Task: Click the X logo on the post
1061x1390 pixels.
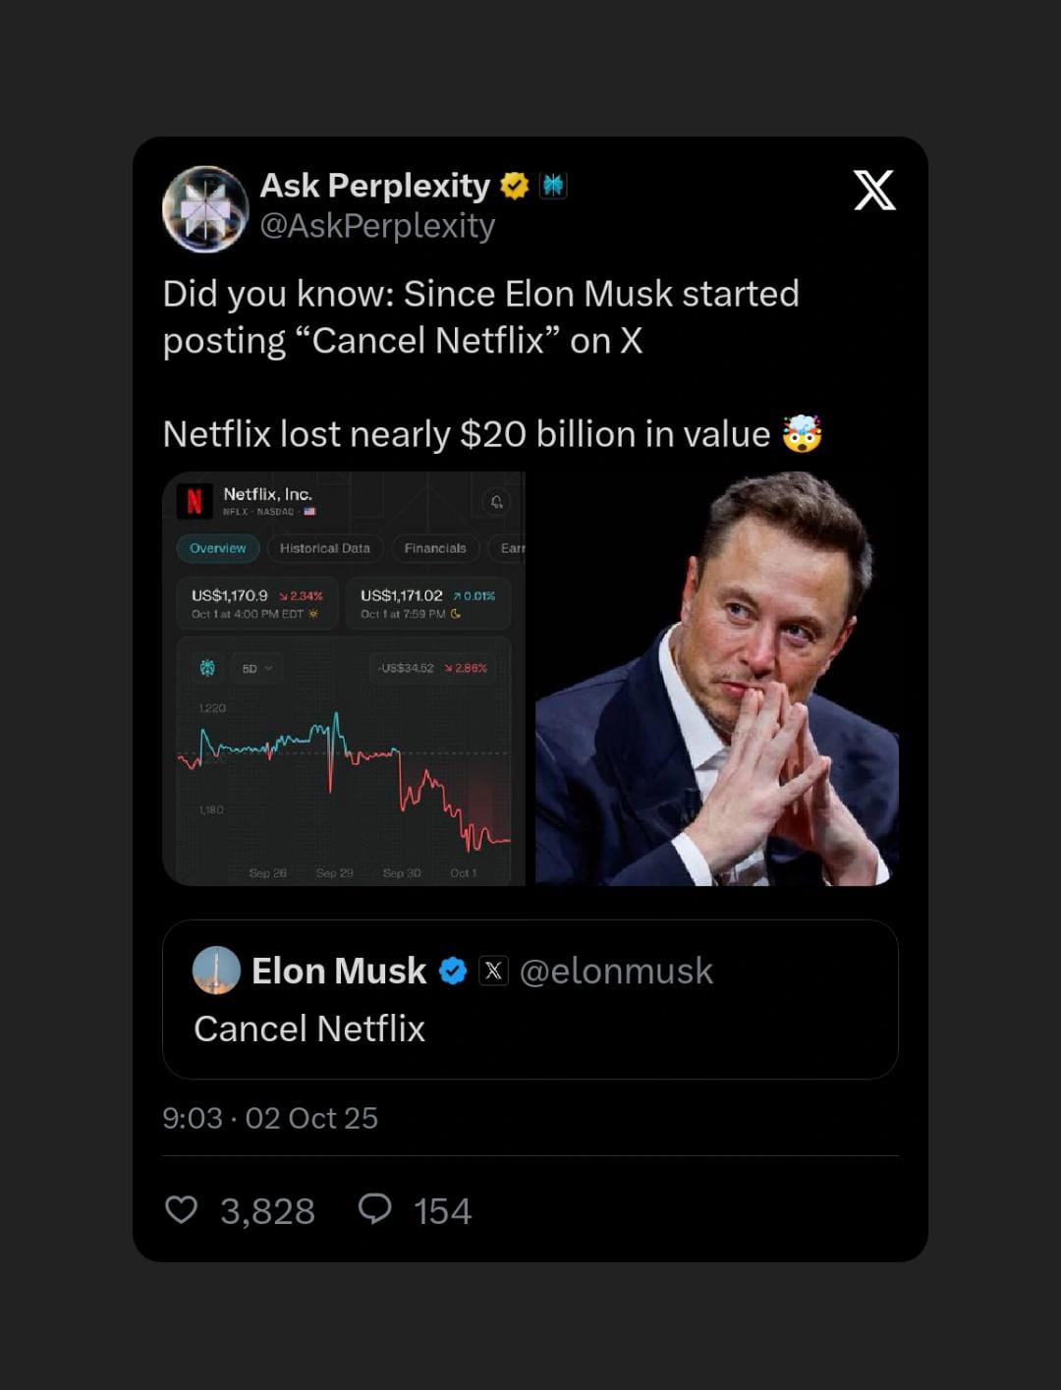Action: pos(873,190)
